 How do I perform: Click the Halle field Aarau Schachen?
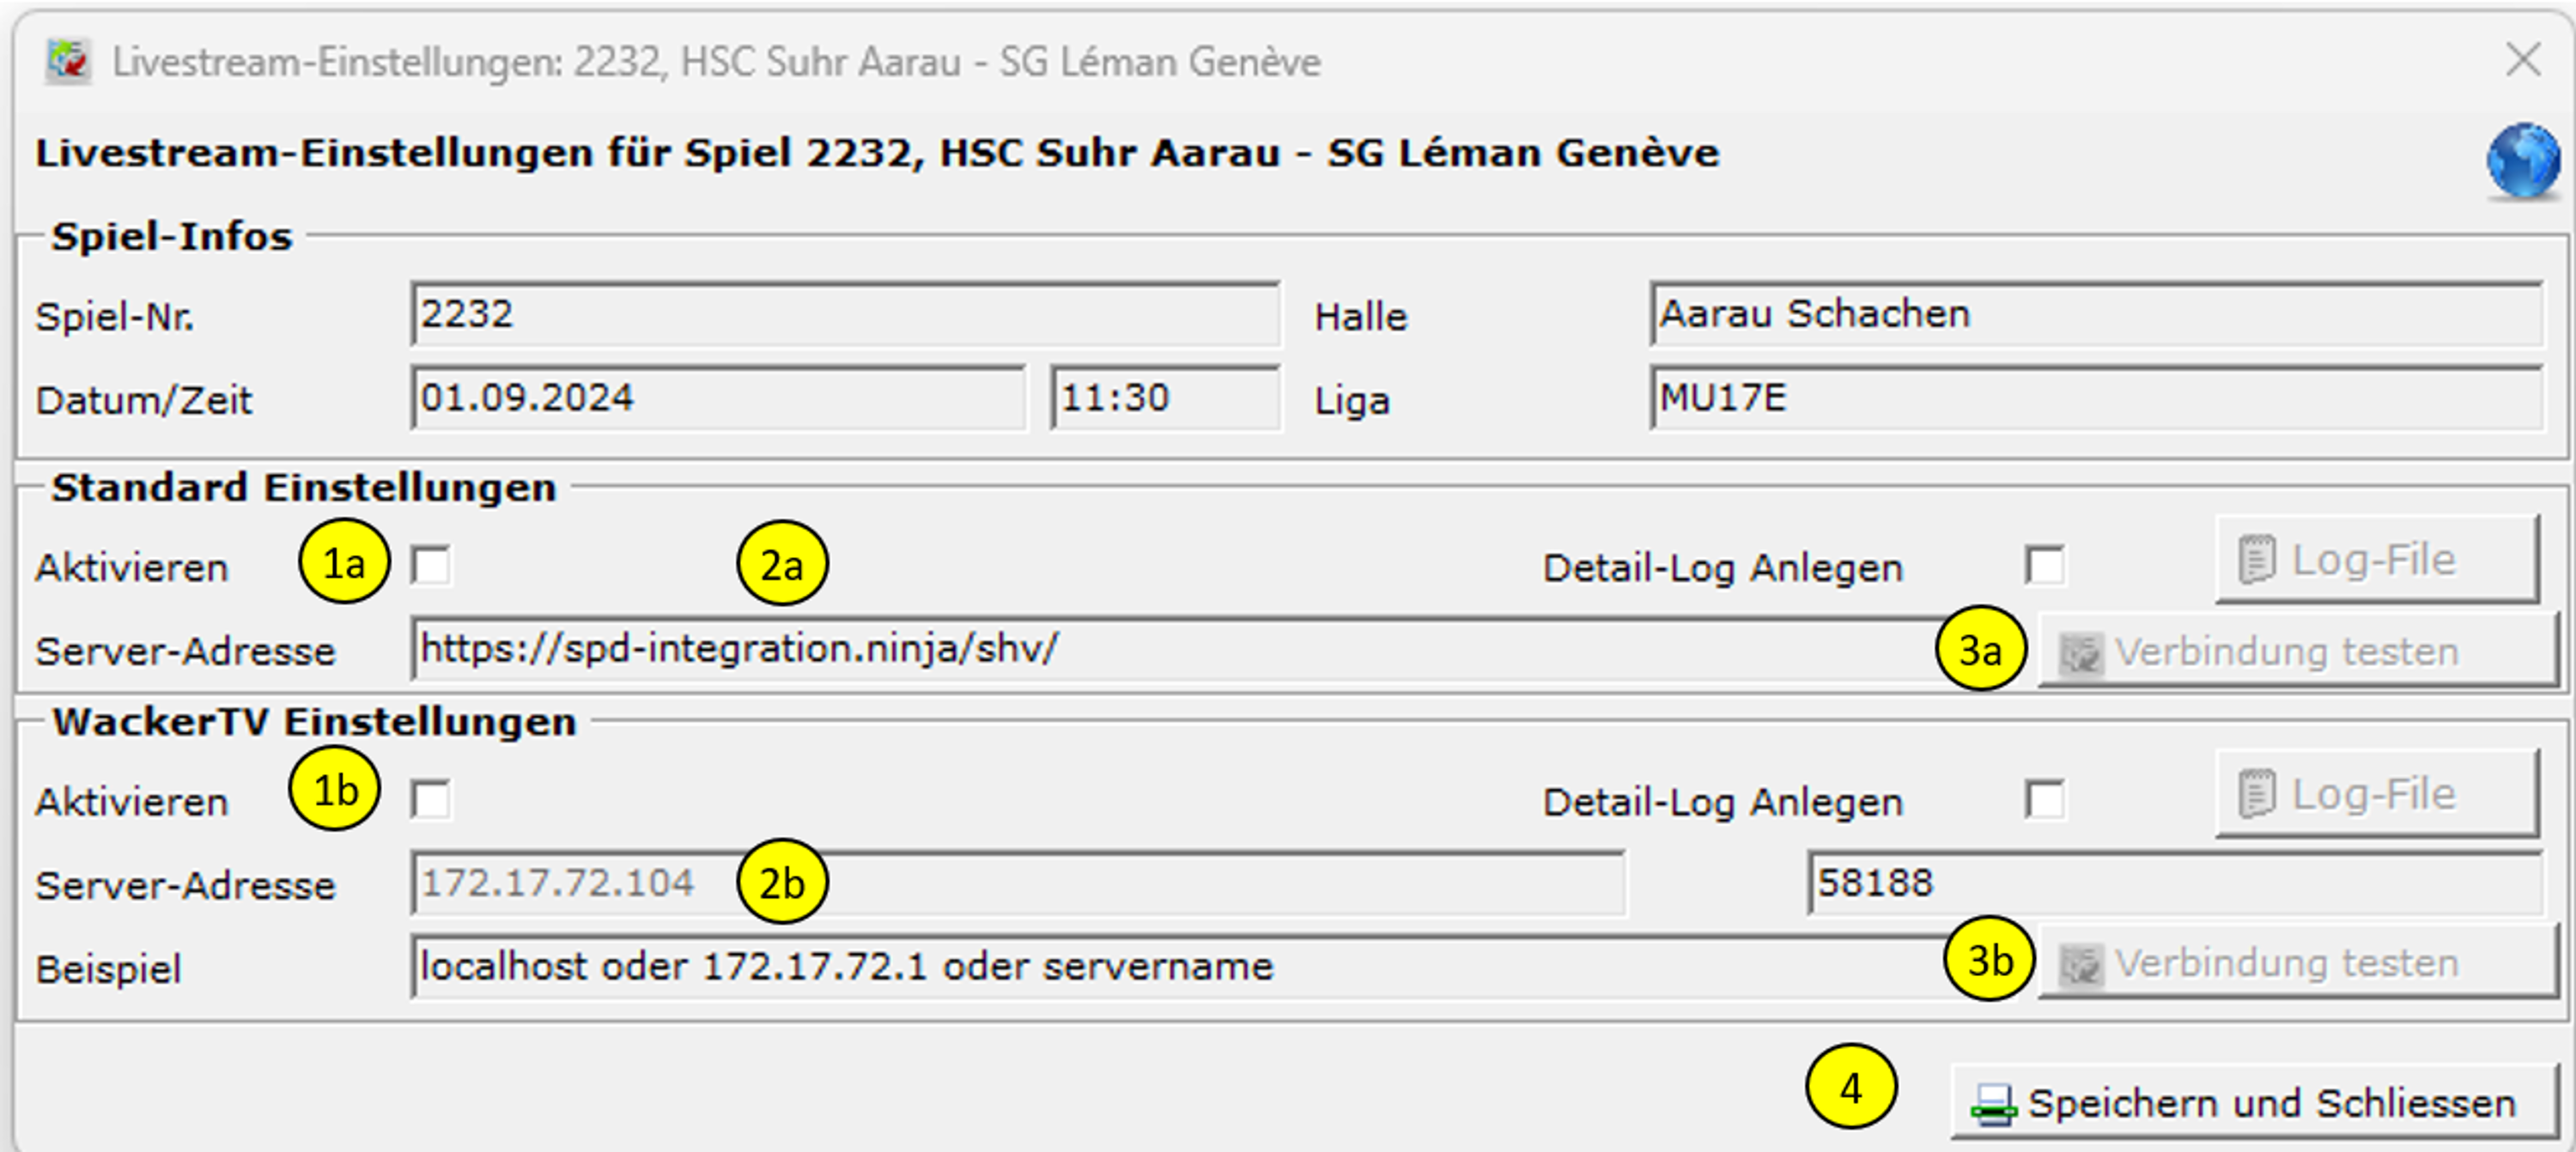2095,315
